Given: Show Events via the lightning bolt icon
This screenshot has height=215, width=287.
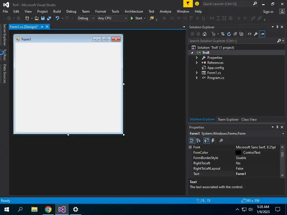Looking at the screenshot, I should (x=213, y=141).
